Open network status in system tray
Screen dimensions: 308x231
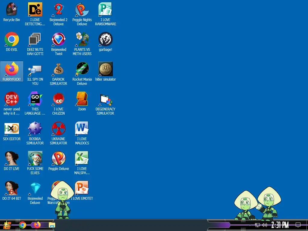257,225
